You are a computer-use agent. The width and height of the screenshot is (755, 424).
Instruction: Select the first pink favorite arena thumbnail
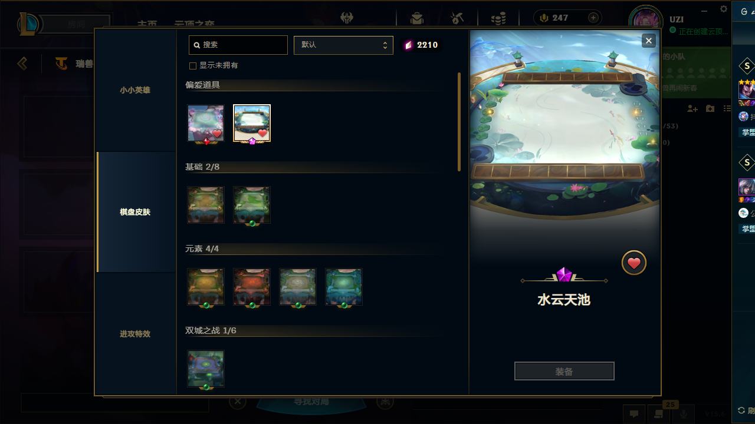[206, 123]
